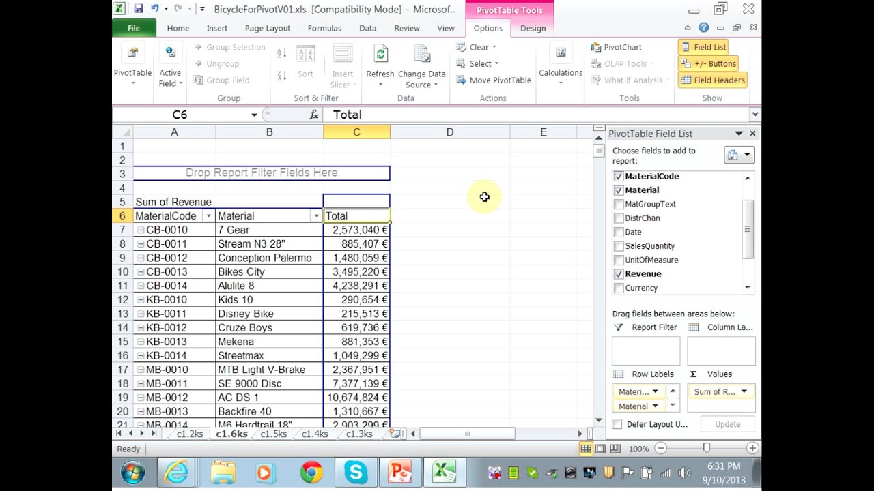Expand the Name Box dropdown
This screenshot has width=874, height=491.
pos(254,115)
